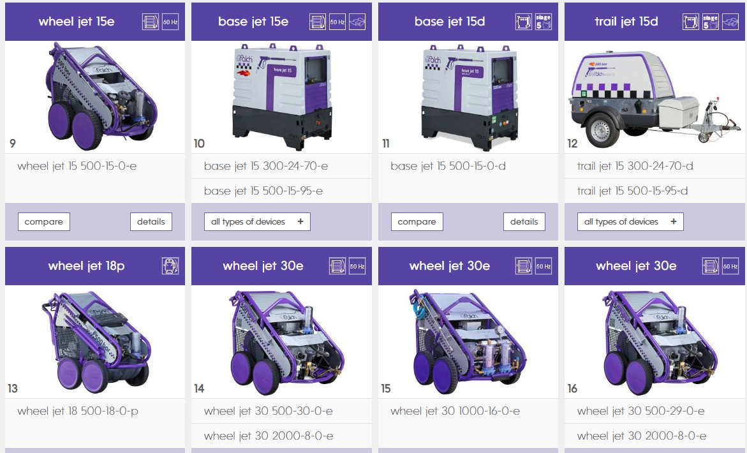Click the 60 Hz icon on wheel jet 15e
Viewport: 747px width, 453px height.
(x=170, y=22)
